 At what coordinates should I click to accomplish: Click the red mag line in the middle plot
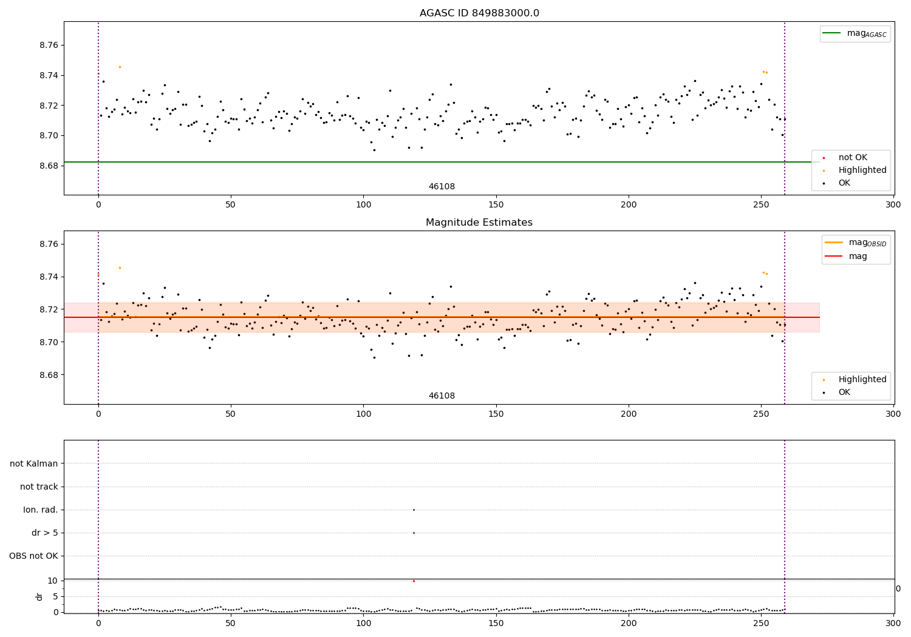click(442, 317)
